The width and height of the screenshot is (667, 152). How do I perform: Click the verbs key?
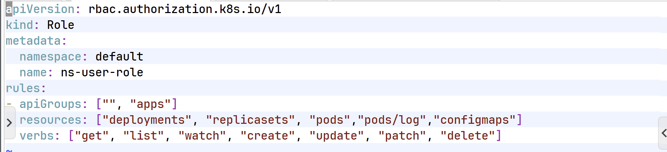pyautogui.click(x=37, y=135)
